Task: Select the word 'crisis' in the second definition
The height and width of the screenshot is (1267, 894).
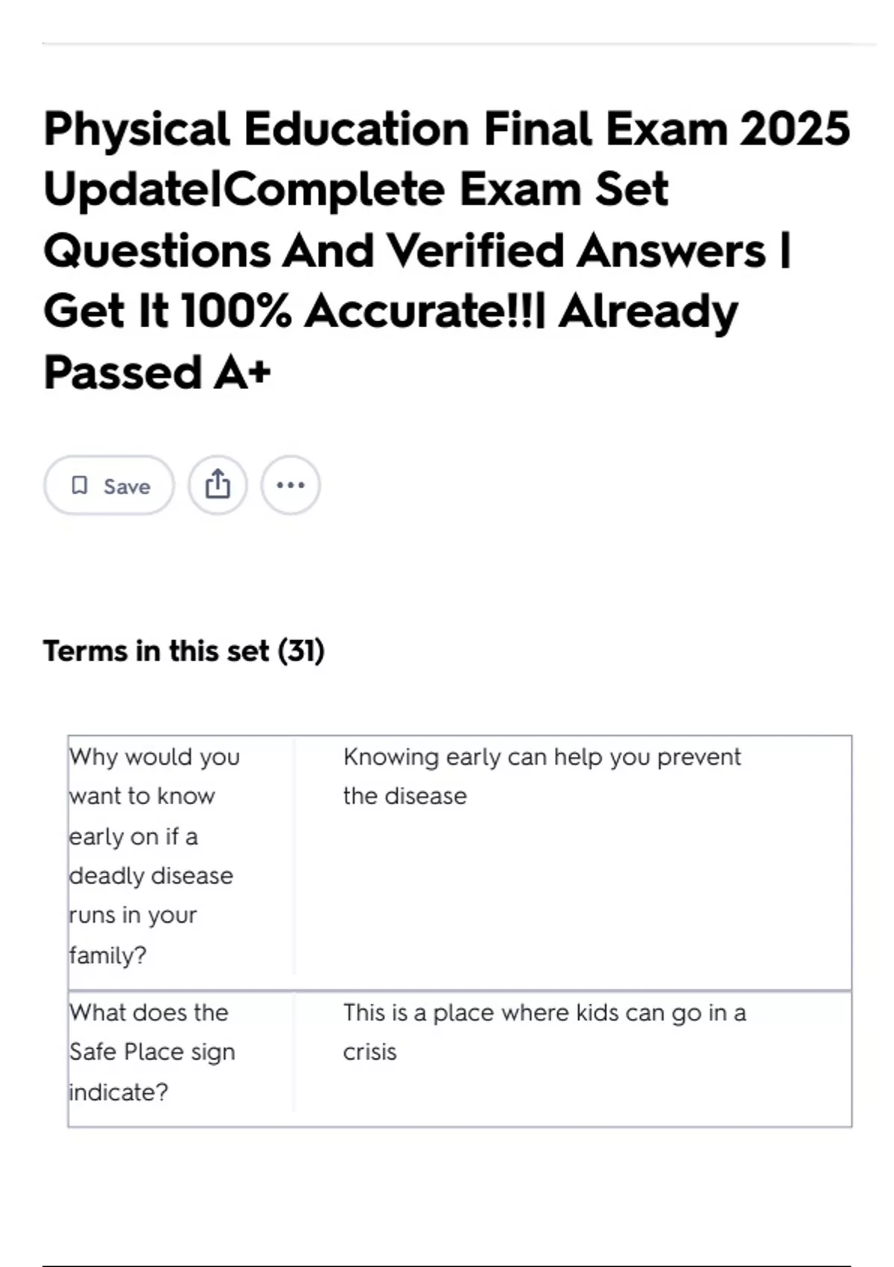Action: (370, 1052)
